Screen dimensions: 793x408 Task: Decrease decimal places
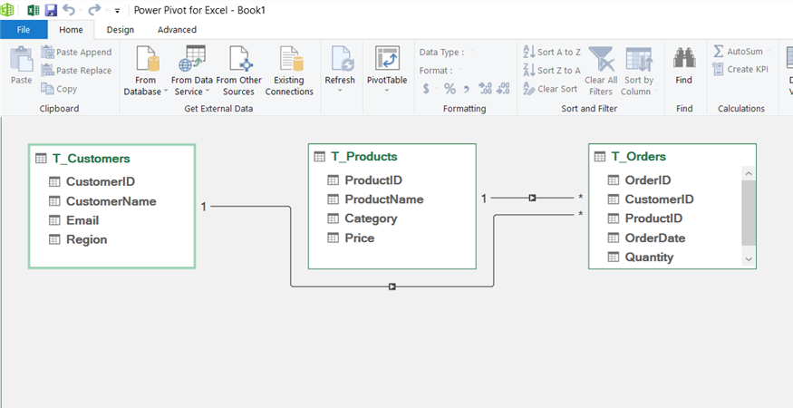(503, 89)
